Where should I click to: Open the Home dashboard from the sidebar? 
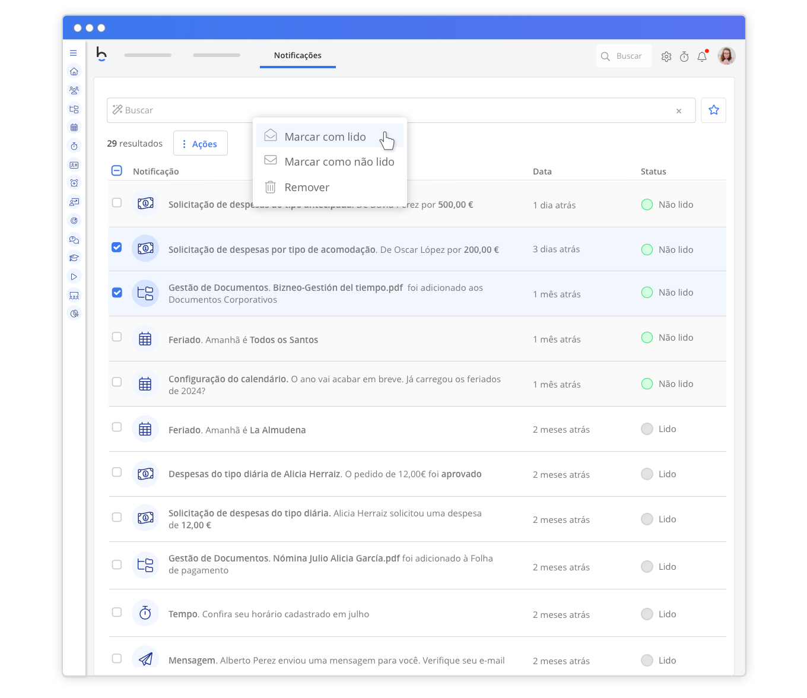click(74, 71)
